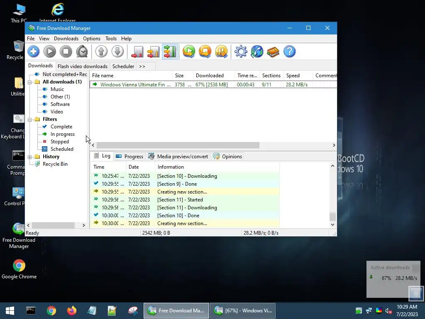Select Windows Vienna Ultimate download row
This screenshot has height=319, width=425.
[x=213, y=85]
